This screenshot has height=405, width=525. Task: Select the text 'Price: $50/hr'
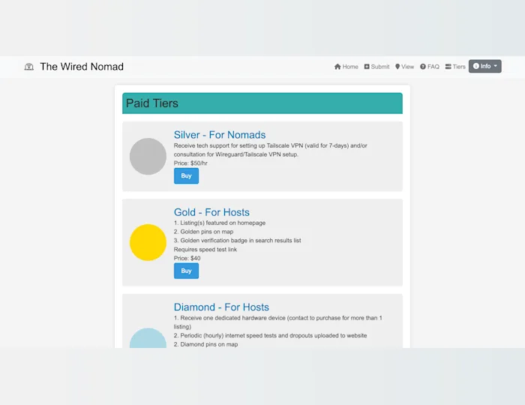coord(190,163)
